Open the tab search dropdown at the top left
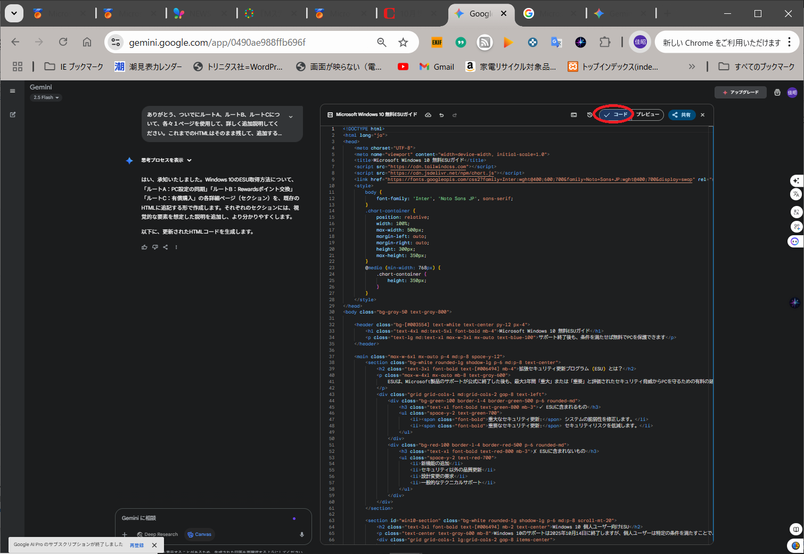Image resolution: width=804 pixels, height=554 pixels. [x=14, y=13]
